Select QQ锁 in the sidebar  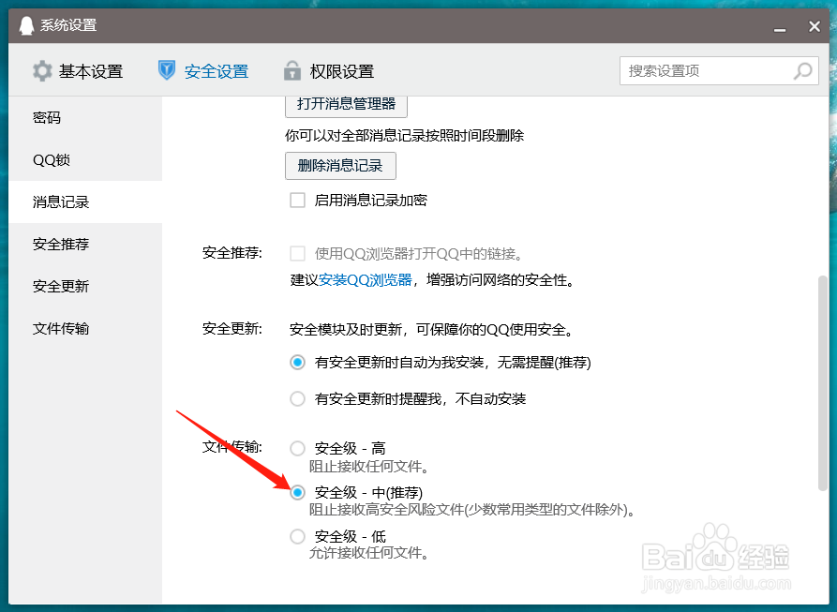pyautogui.click(x=85, y=159)
